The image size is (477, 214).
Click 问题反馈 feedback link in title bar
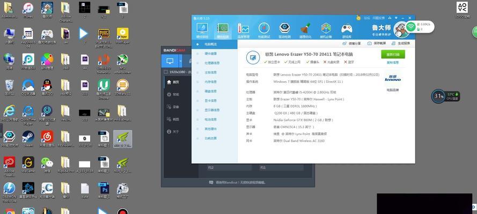(x=379, y=18)
